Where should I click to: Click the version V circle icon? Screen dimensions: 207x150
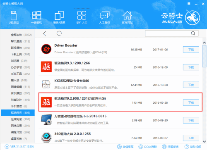(7, 147)
